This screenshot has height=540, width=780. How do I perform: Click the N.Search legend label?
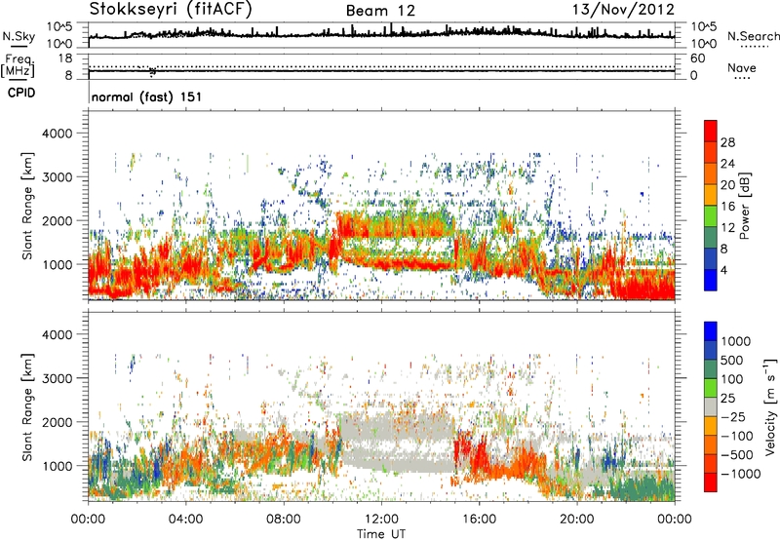(x=753, y=36)
